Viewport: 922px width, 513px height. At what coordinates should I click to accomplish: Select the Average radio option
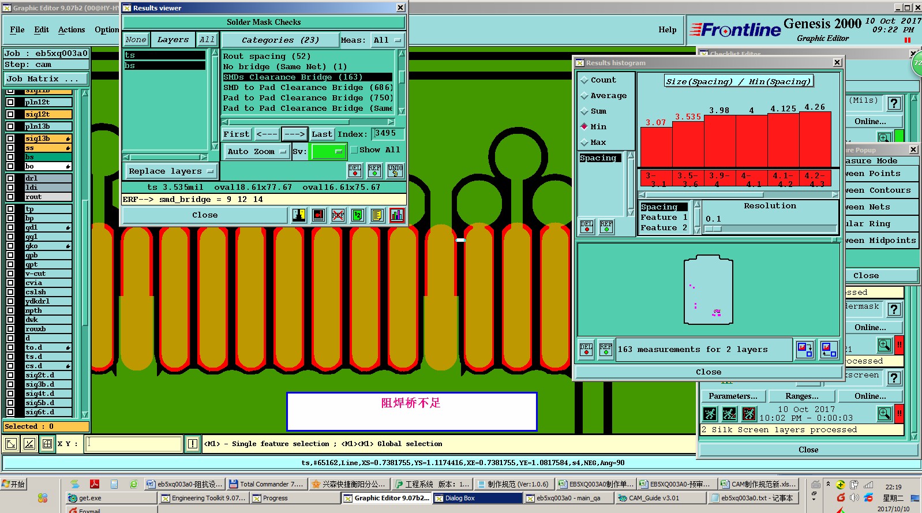(584, 96)
